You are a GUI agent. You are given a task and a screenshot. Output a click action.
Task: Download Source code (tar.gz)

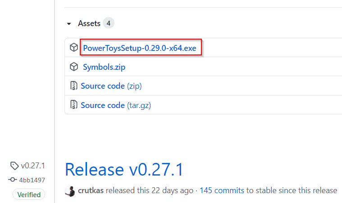point(116,105)
